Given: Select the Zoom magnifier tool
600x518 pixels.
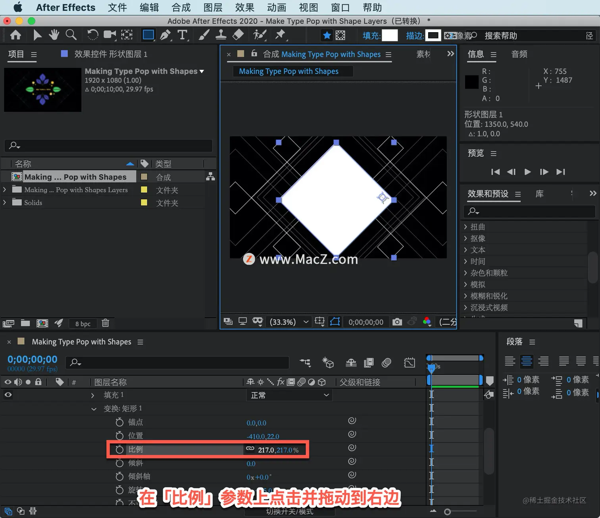Looking at the screenshot, I should pos(71,35).
